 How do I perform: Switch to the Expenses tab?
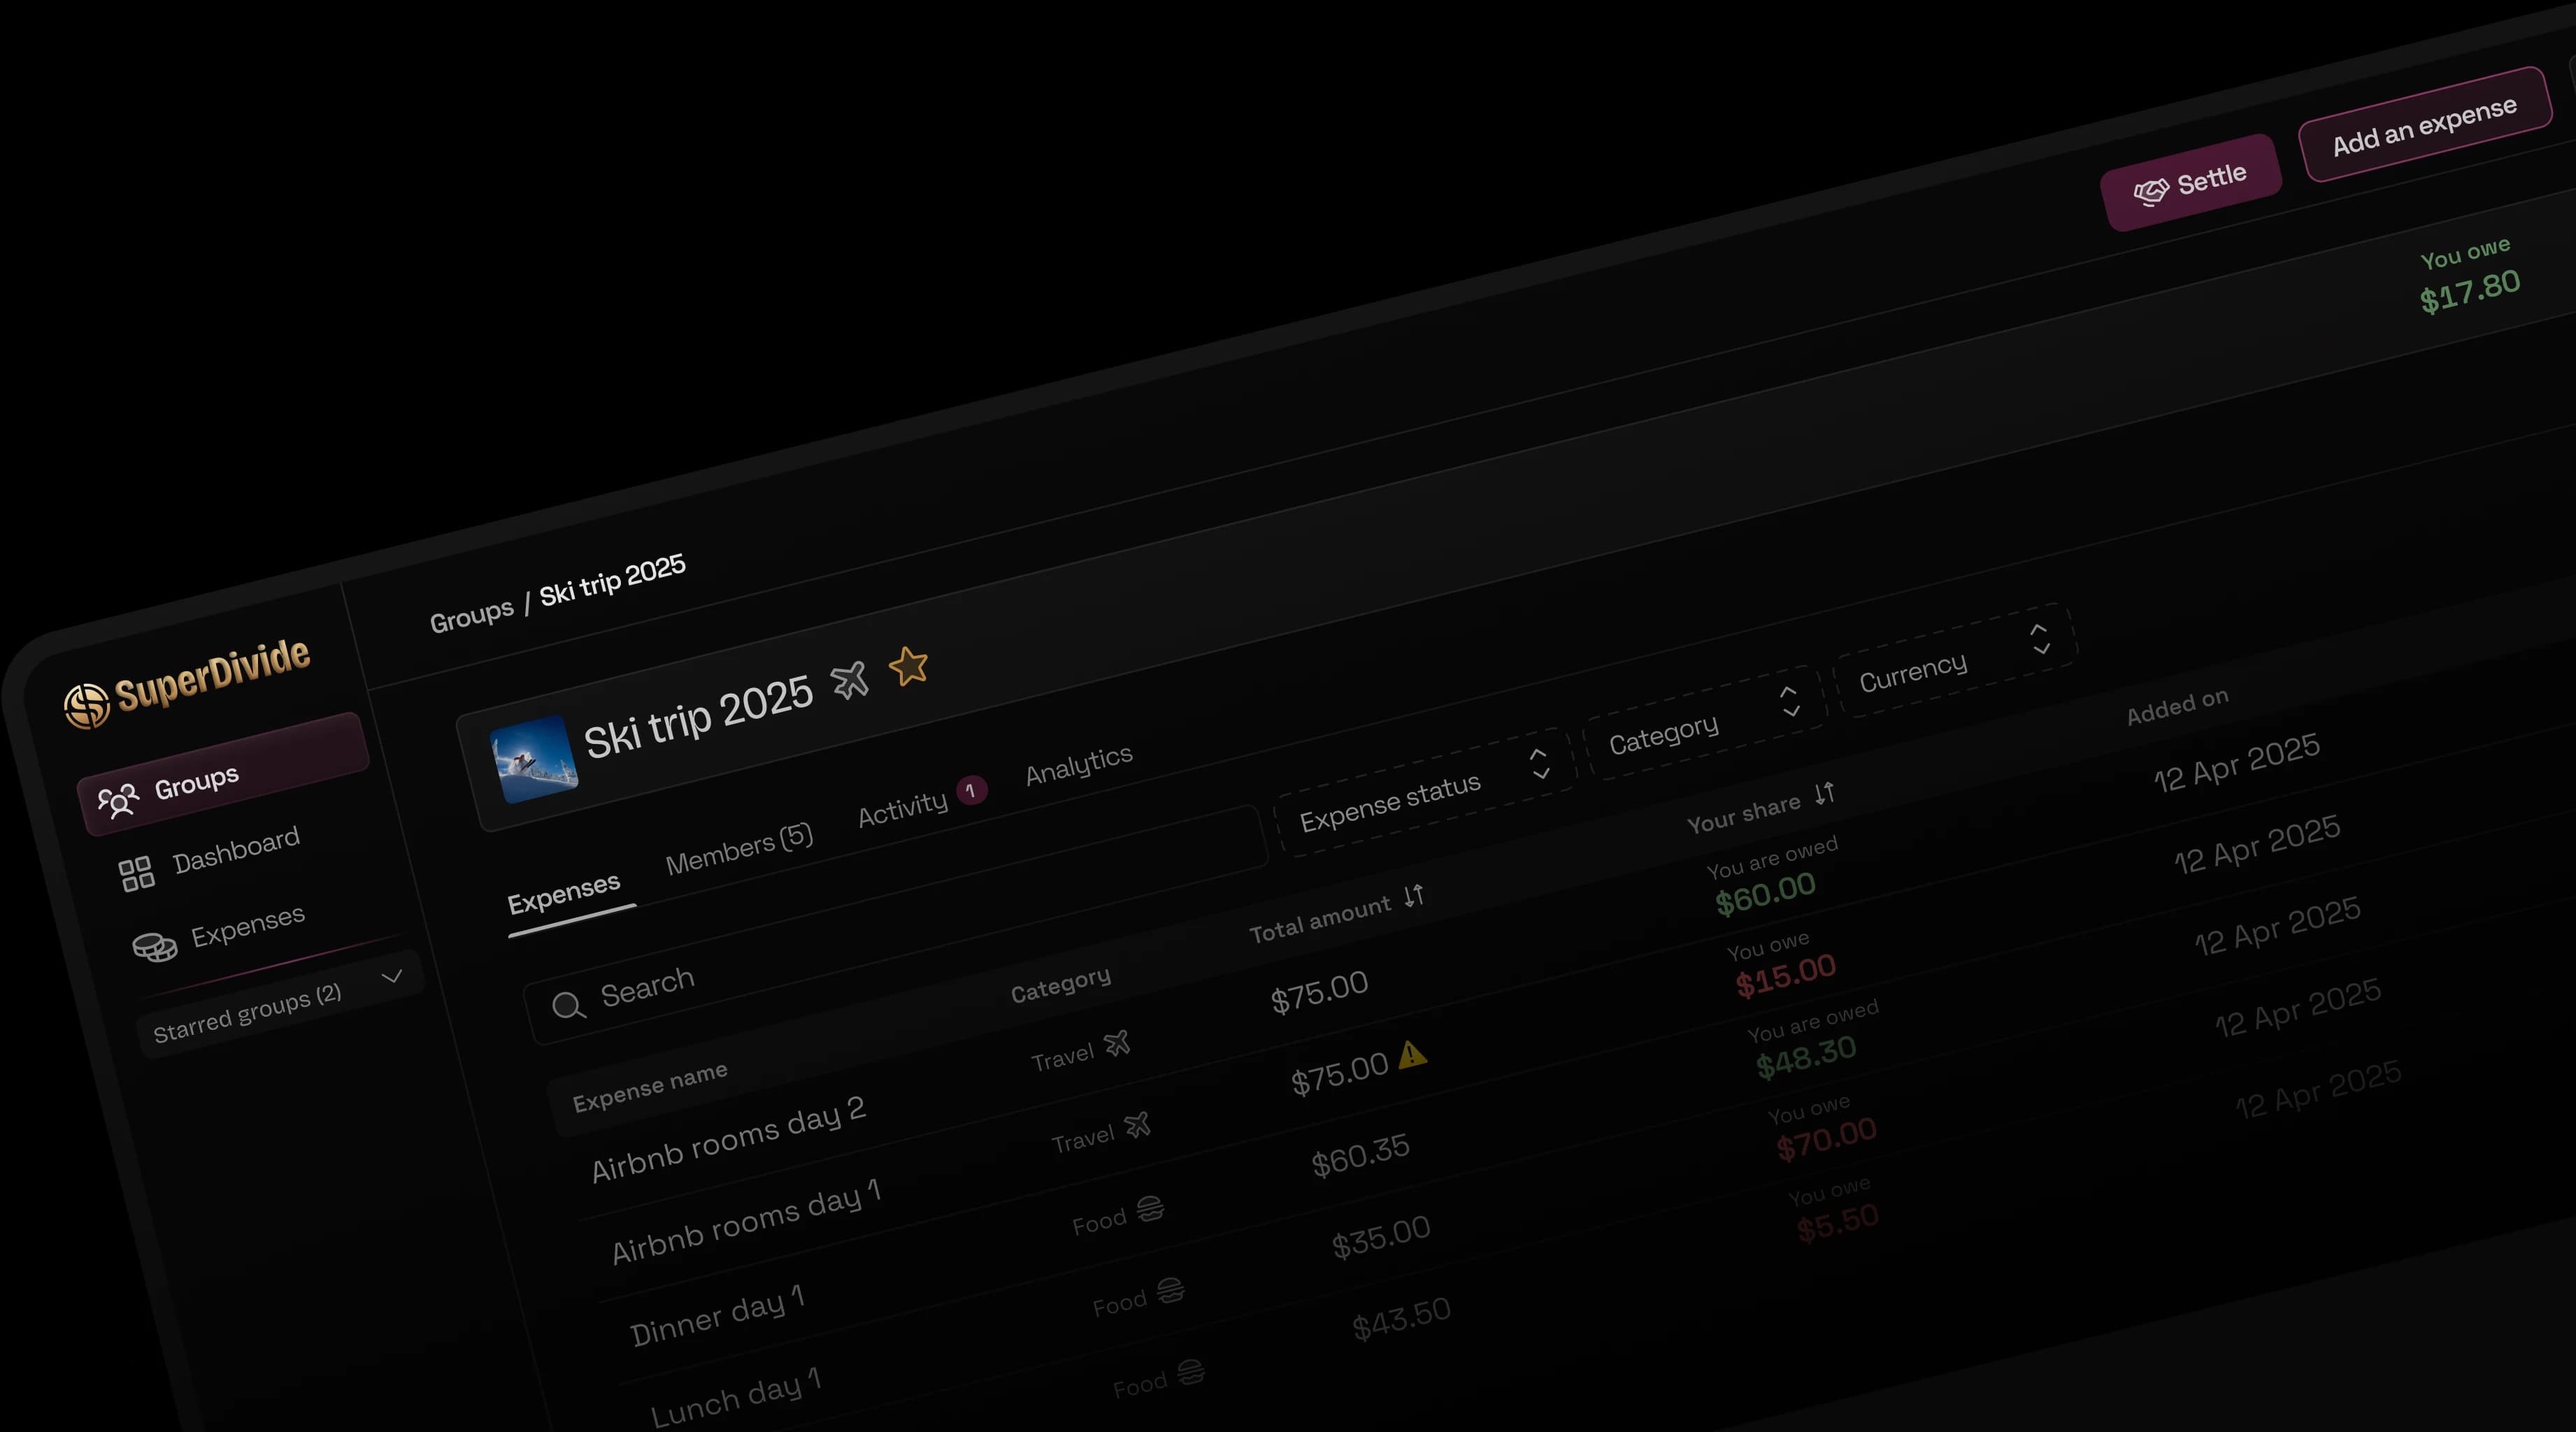[564, 893]
